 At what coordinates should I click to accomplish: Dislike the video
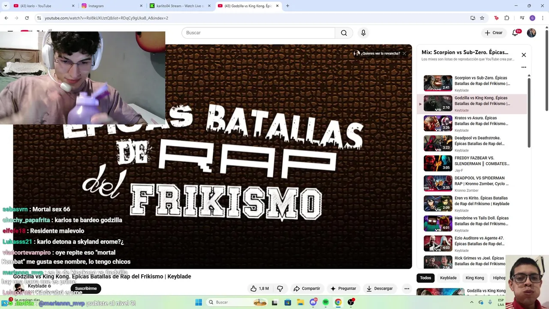coord(280,288)
